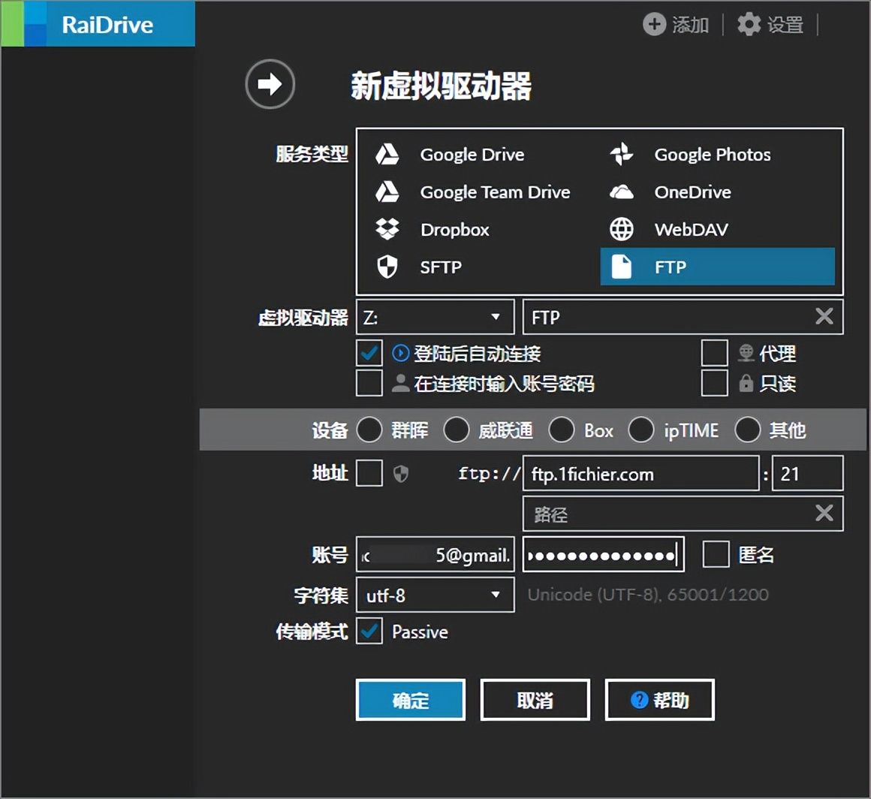871x799 pixels.
Task: Click the SFTP shield icon
Action: pyautogui.click(x=387, y=267)
